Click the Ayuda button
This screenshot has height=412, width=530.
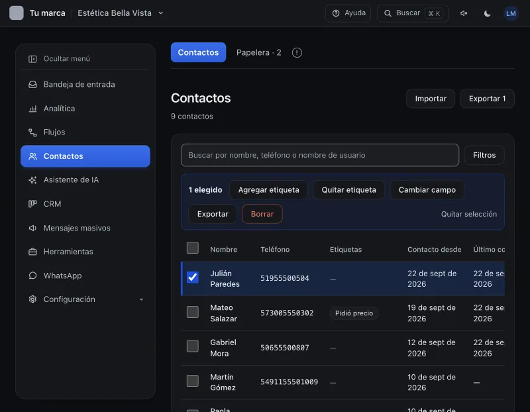[x=348, y=13]
